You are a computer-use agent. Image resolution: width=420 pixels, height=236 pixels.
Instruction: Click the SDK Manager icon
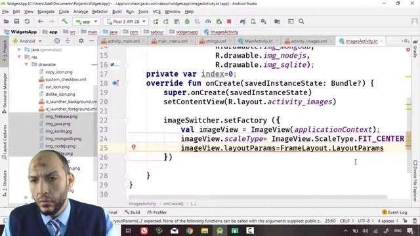point(264,22)
